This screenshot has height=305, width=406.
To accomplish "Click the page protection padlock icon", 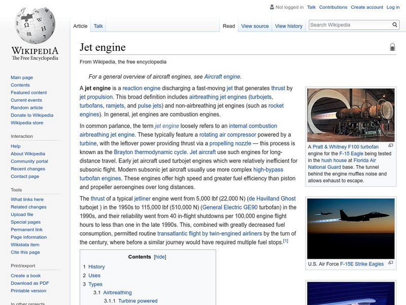I will (392, 47).
